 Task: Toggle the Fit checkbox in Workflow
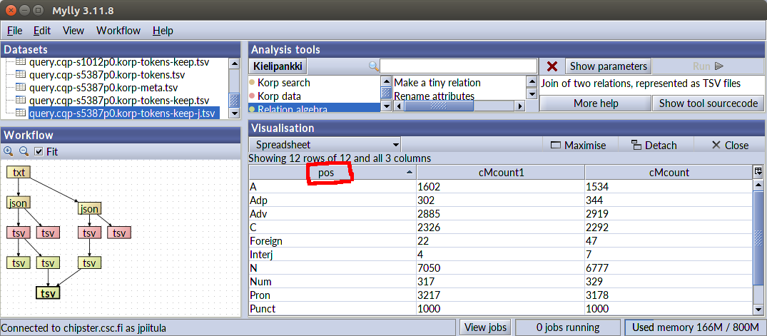pyautogui.click(x=39, y=151)
